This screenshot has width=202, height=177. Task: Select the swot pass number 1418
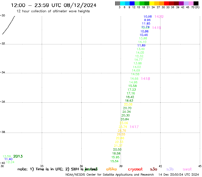[x=145, y=79]
